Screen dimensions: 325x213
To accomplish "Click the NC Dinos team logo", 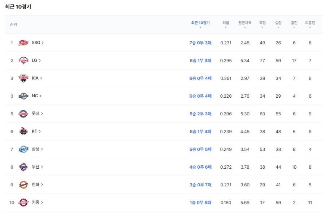I will tap(23, 96).
